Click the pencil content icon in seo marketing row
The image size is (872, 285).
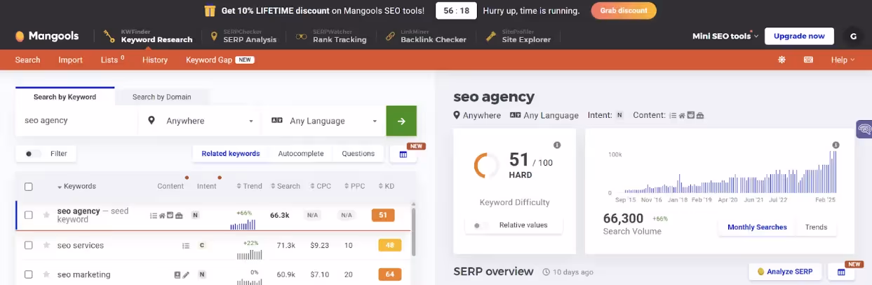[187, 274]
